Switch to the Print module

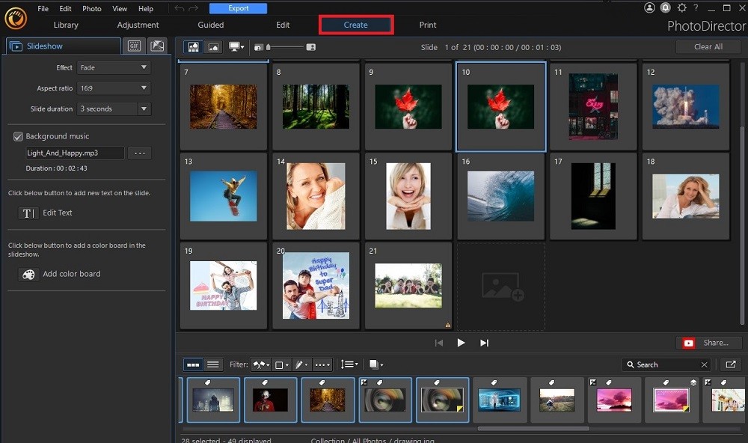[x=428, y=24]
